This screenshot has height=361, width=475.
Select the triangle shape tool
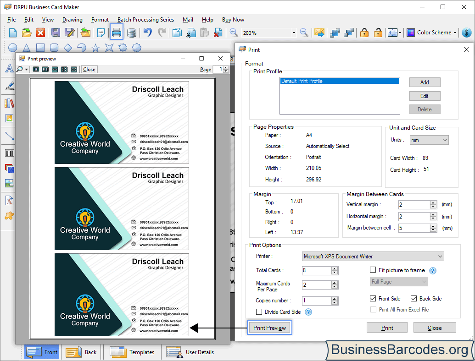click(x=27, y=48)
